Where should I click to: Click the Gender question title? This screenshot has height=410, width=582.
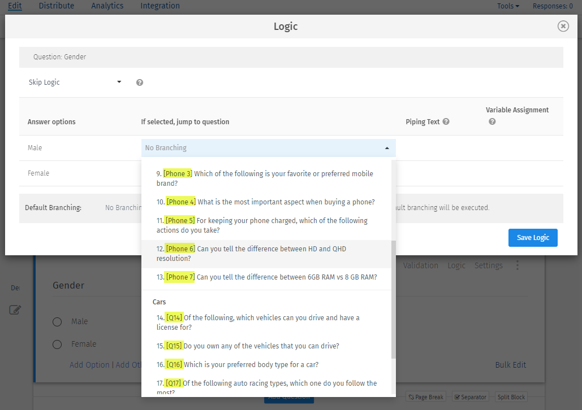click(x=68, y=285)
